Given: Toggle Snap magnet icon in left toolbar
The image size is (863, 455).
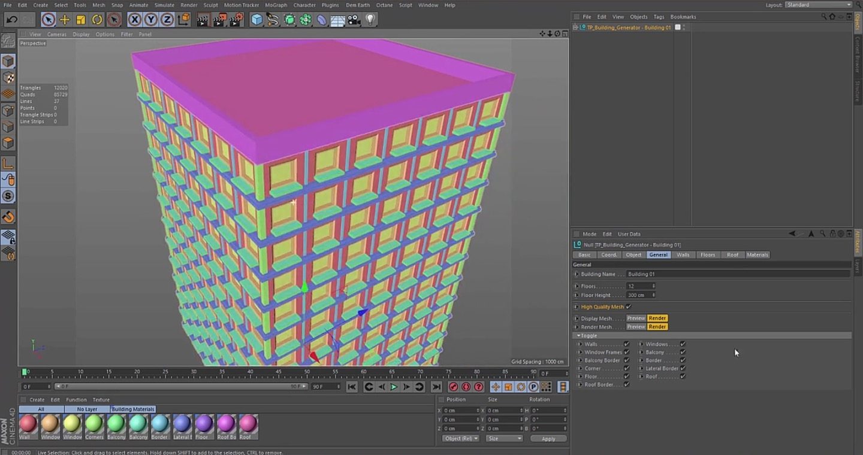Looking at the screenshot, I should [8, 216].
